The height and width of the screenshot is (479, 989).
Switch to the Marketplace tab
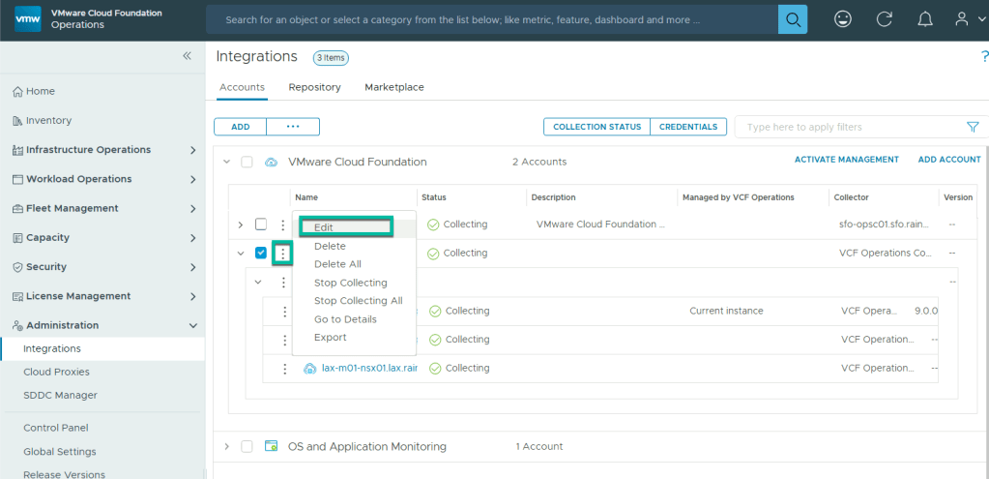[393, 87]
